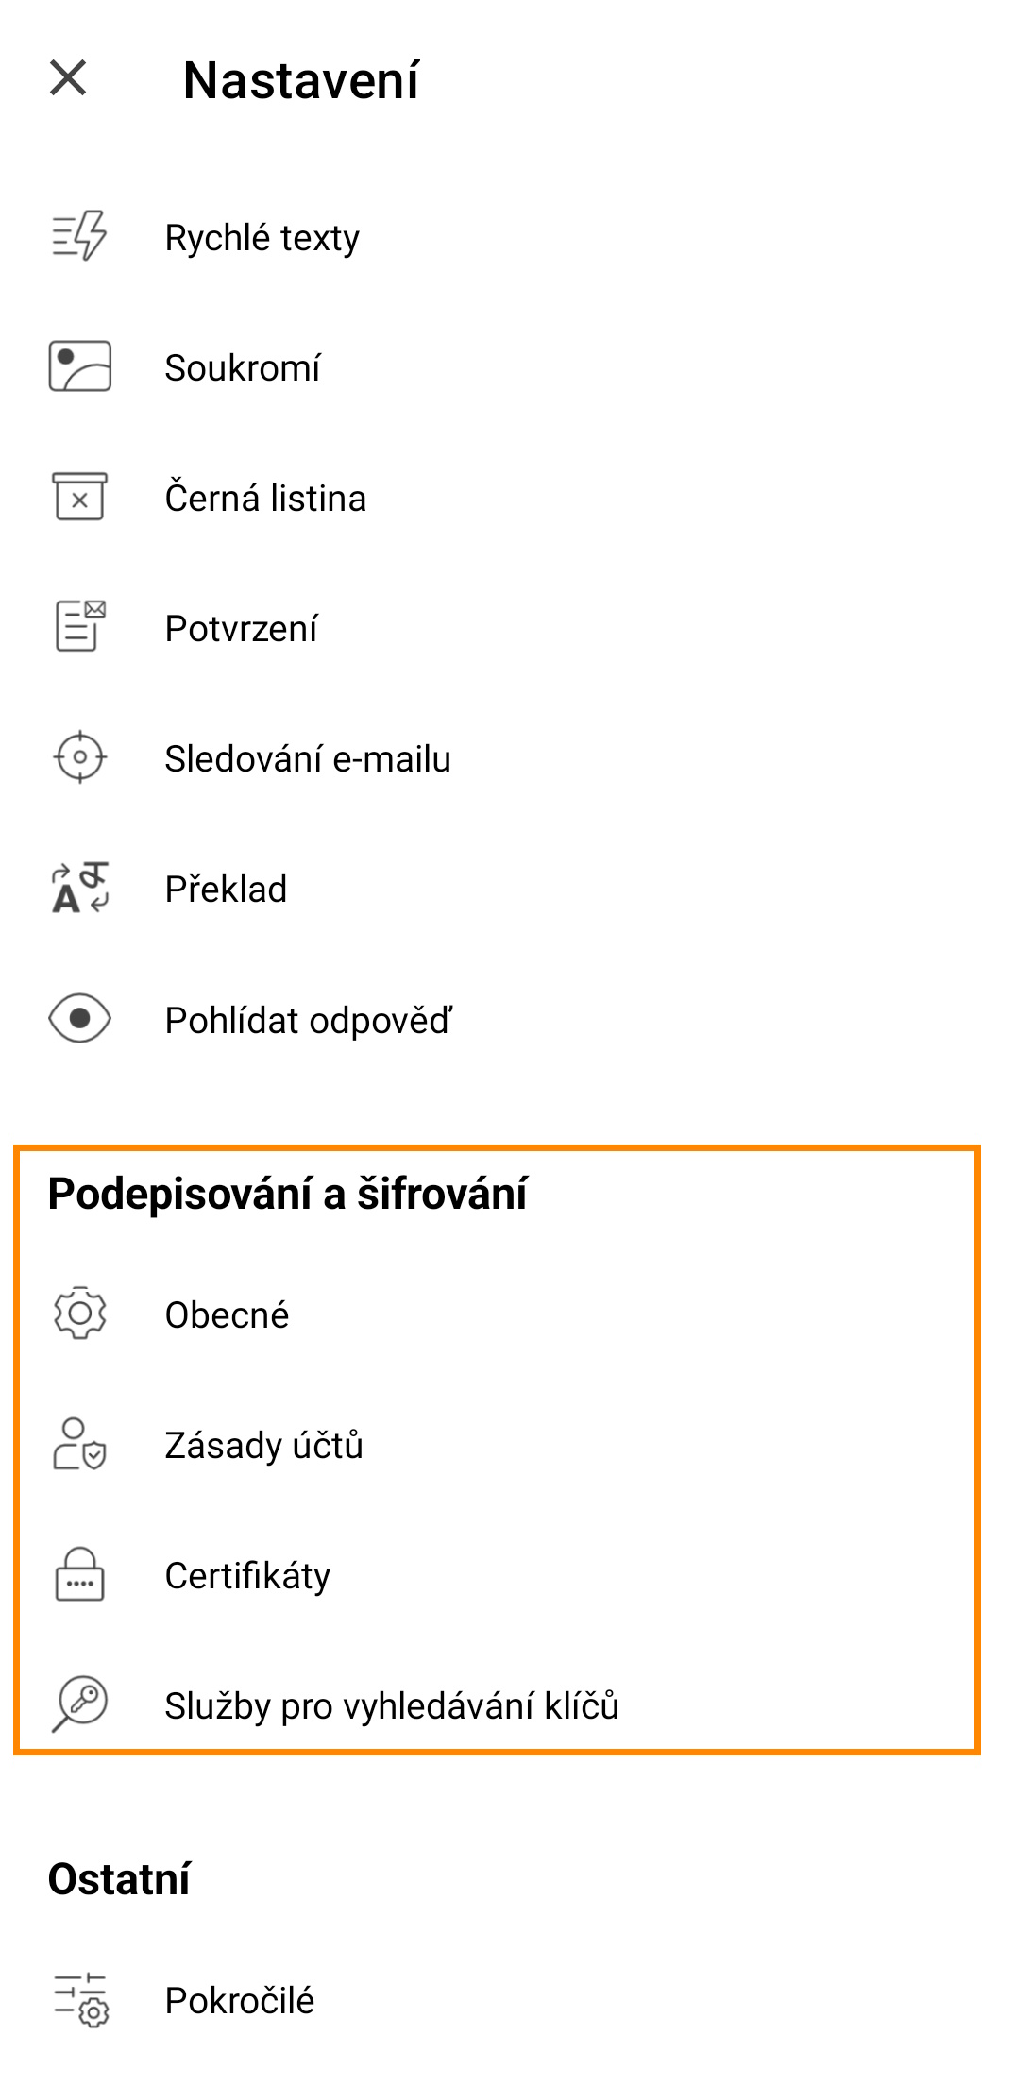
Task: Tap the Černá listina box icon
Action: point(80,497)
